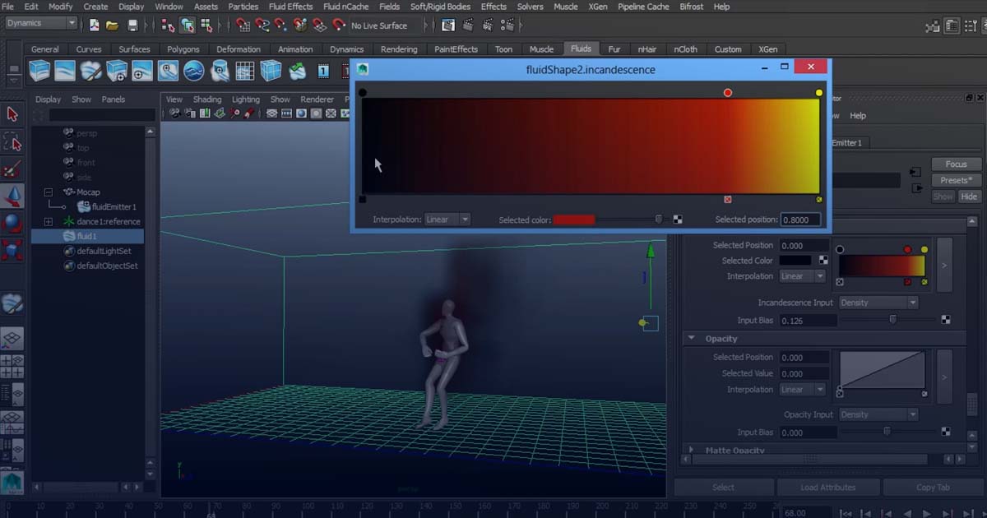Create an ocean from the Fluids shelf
Screen dimensions: 987x518
[x=193, y=71]
